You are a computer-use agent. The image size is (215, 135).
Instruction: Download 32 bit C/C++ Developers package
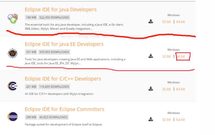pyautogui.click(x=166, y=89)
